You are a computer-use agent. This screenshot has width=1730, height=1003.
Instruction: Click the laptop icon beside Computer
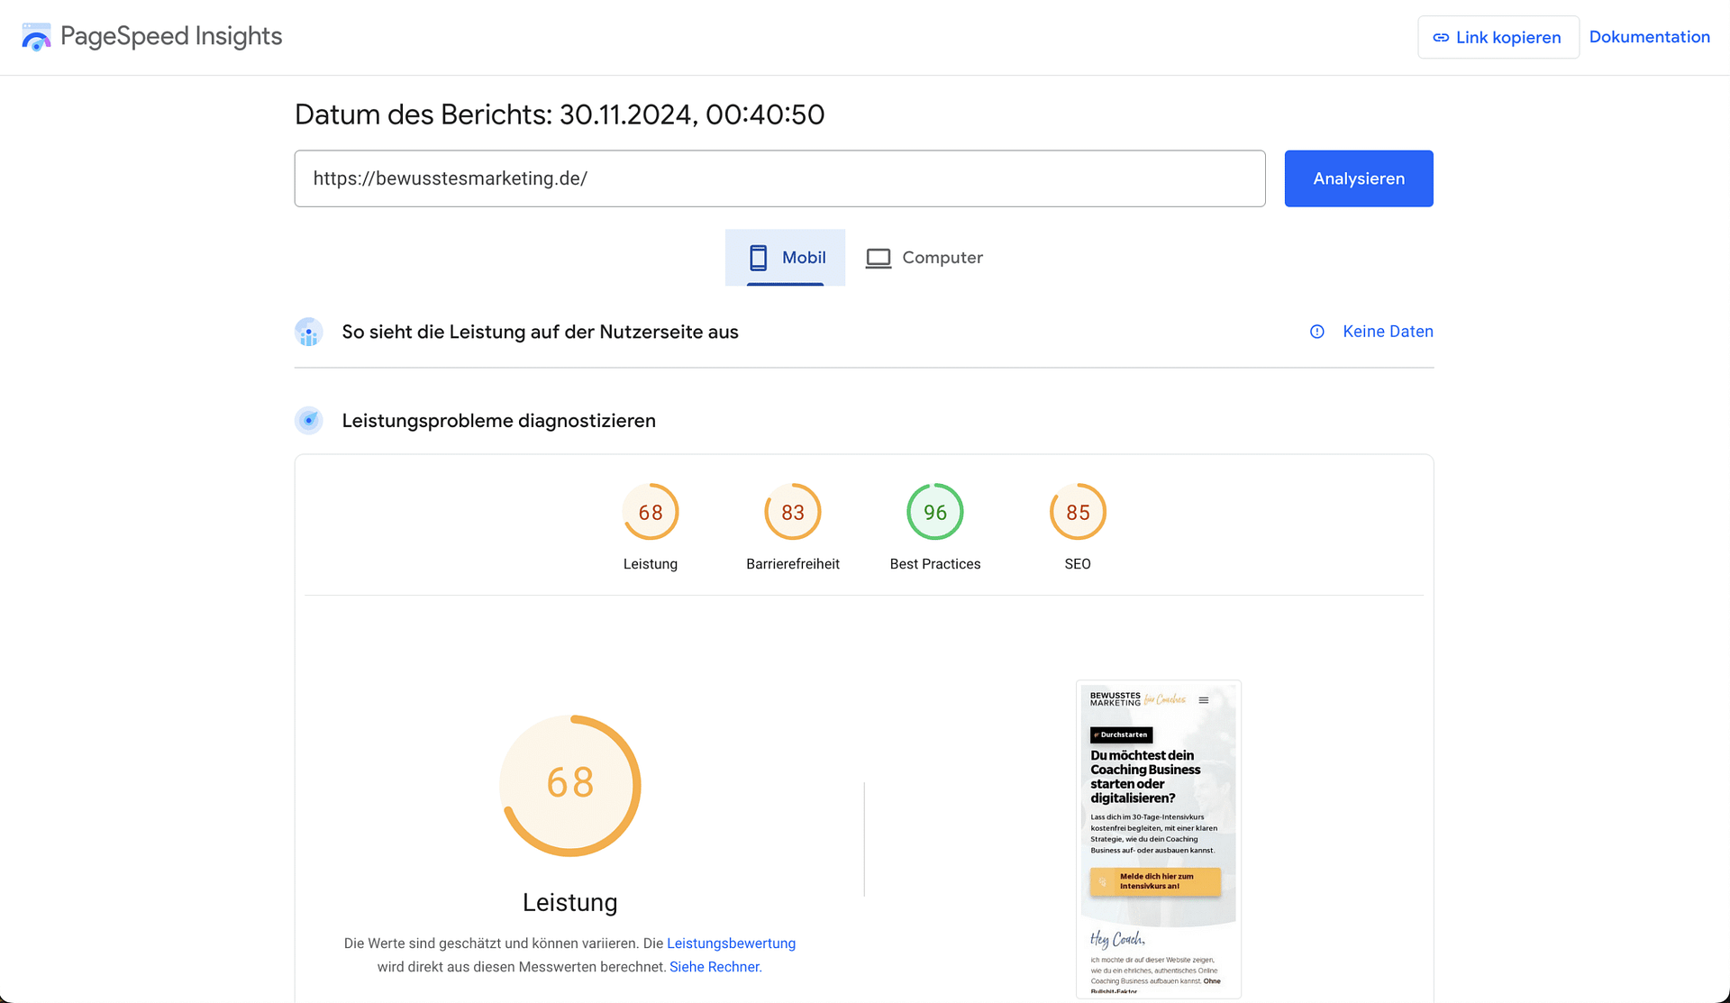point(878,259)
